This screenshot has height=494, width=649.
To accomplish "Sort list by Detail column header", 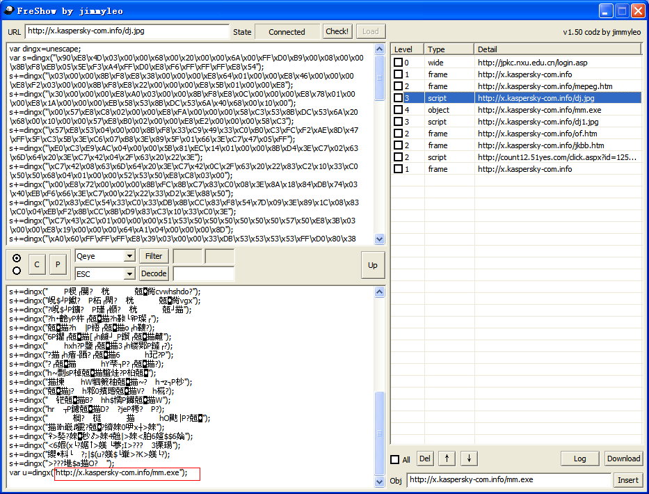I will pyautogui.click(x=557, y=49).
